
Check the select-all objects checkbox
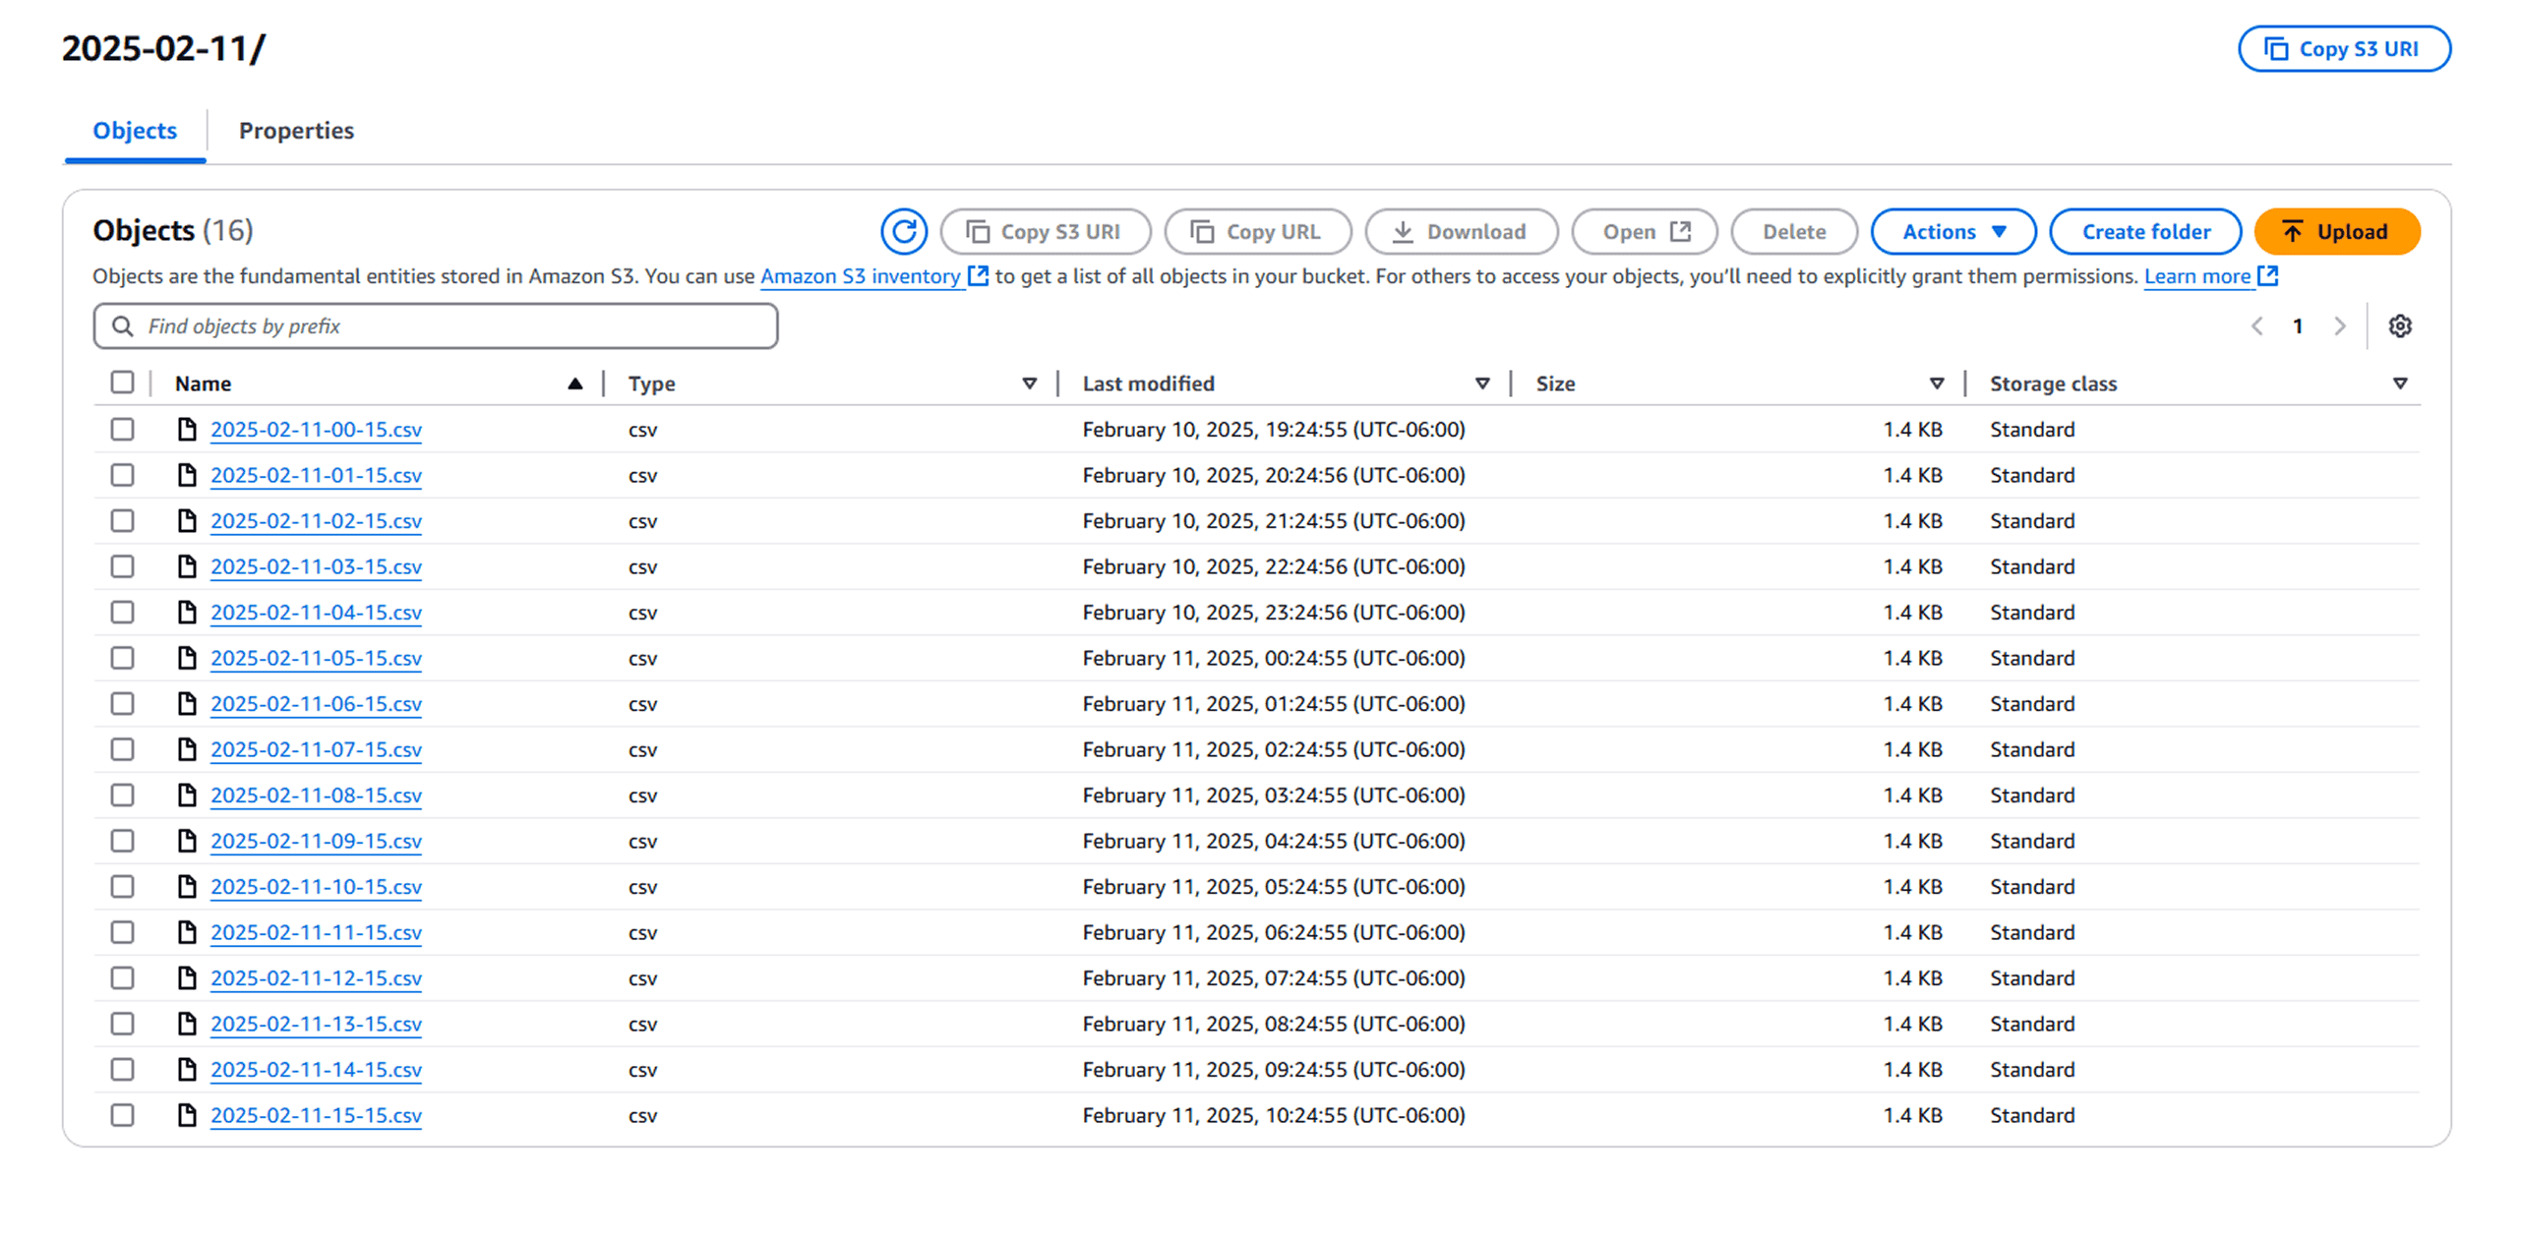click(122, 383)
